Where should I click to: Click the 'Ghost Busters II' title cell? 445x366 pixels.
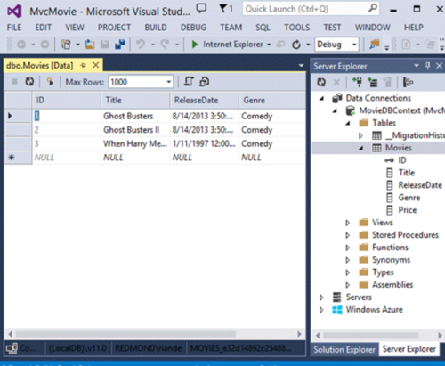pyautogui.click(x=135, y=130)
